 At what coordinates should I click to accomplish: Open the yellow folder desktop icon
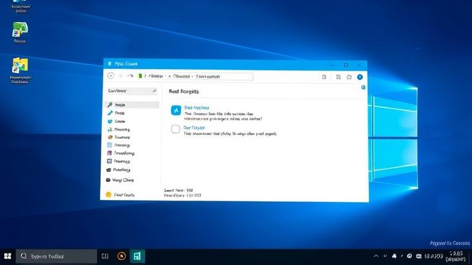tap(20, 70)
